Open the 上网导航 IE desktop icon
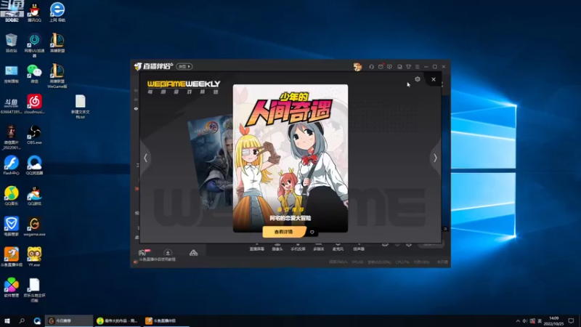The width and height of the screenshot is (581, 327). pyautogui.click(x=57, y=12)
